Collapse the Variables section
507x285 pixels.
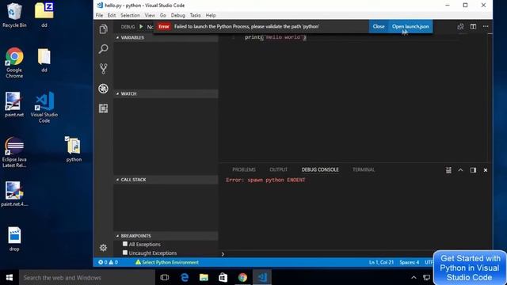pyautogui.click(x=166, y=37)
